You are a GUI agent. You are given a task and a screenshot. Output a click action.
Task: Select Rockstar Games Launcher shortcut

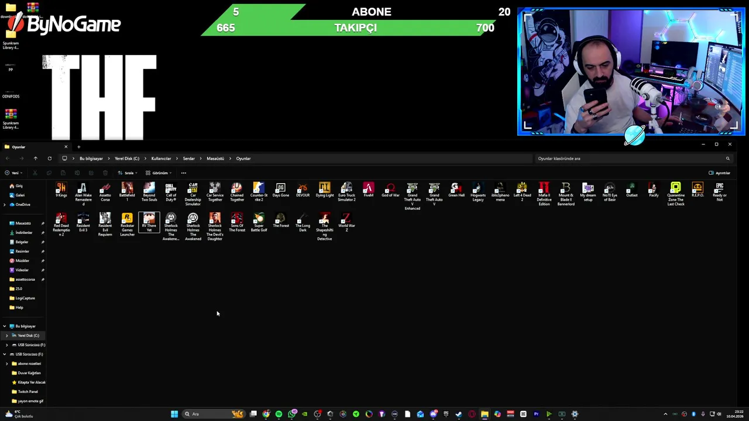[127, 225]
